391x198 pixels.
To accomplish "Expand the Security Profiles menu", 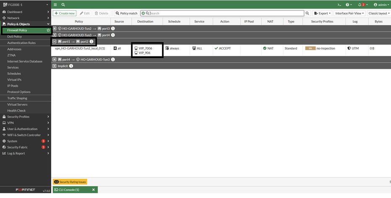I will click(x=26, y=117).
